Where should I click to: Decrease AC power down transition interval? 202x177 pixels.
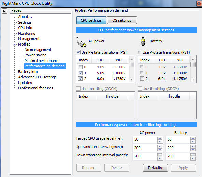tap(160, 158)
